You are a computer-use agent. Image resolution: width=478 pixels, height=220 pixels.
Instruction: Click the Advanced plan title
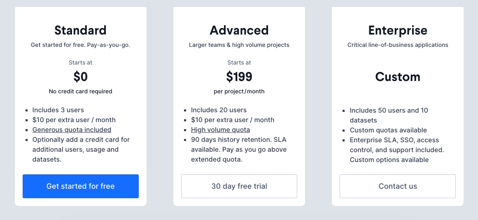tap(239, 30)
